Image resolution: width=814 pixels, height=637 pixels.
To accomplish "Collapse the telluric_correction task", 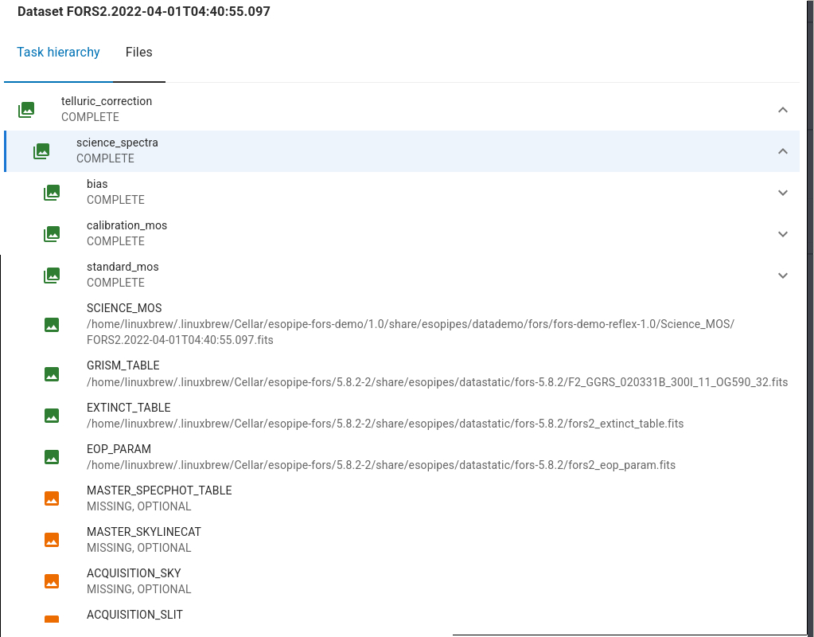I will pos(783,110).
